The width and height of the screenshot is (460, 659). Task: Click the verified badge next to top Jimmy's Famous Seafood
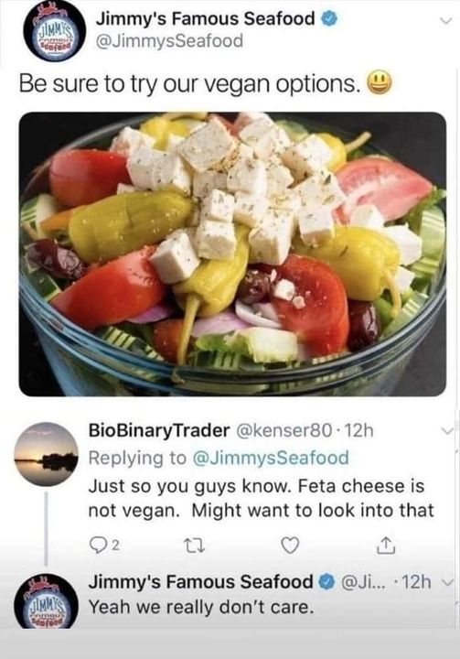point(330,19)
